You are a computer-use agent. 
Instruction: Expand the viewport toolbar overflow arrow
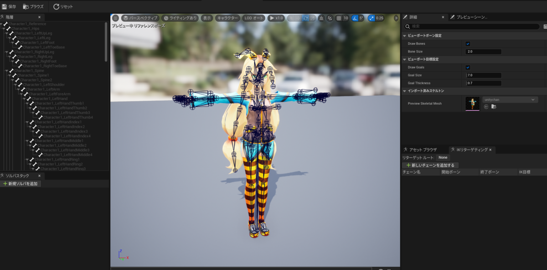(x=396, y=18)
